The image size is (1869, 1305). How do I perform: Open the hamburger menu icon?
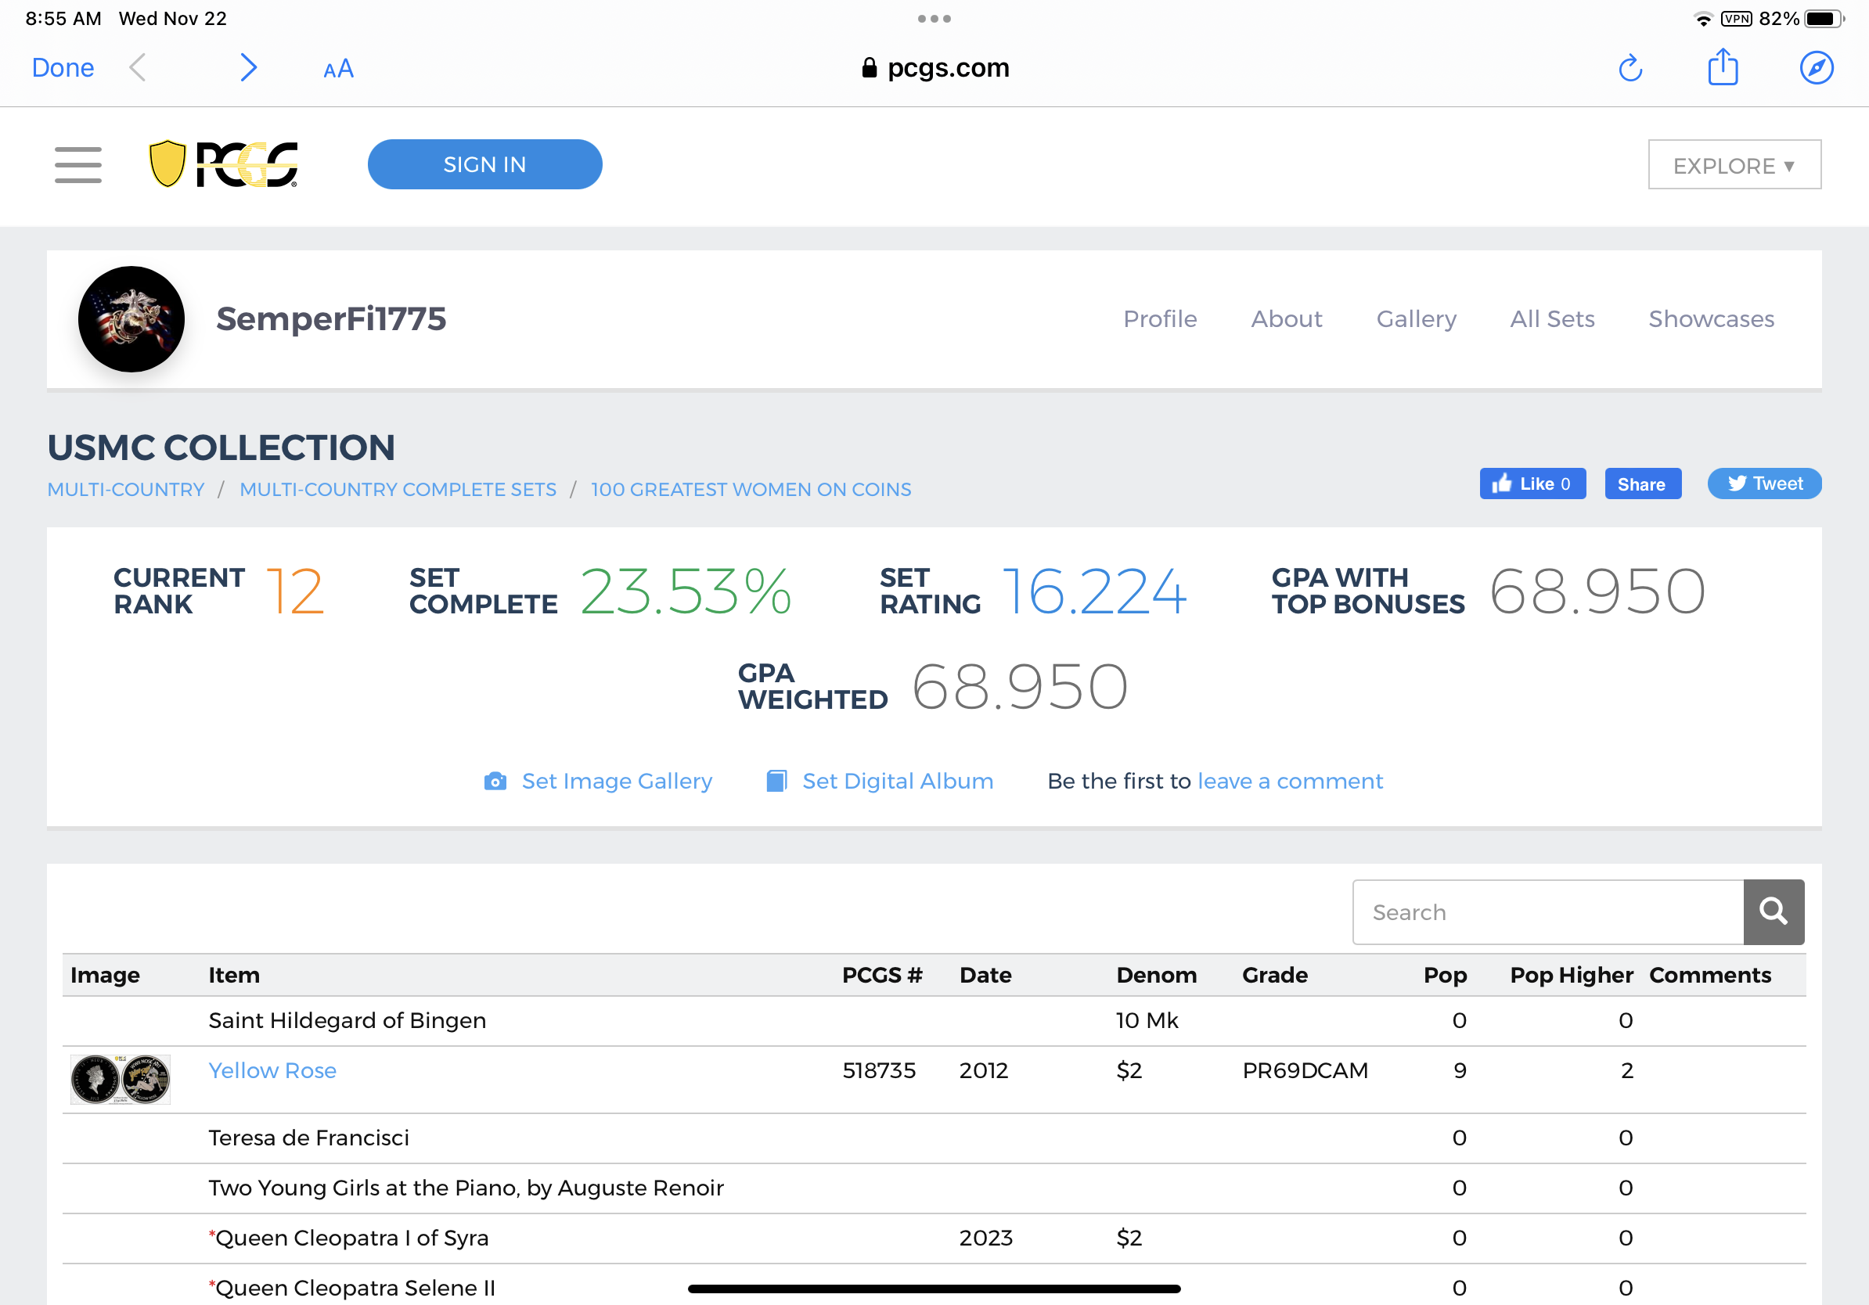[78, 164]
